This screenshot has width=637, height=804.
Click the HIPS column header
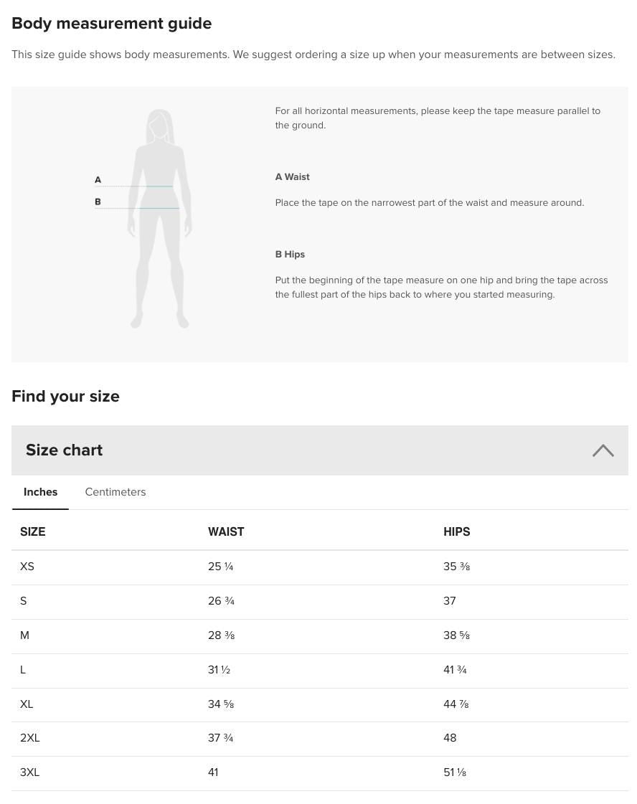pyautogui.click(x=457, y=531)
